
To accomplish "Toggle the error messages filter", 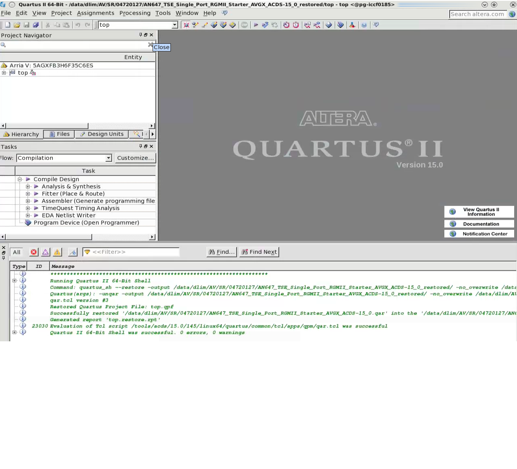I will pyautogui.click(x=34, y=252).
